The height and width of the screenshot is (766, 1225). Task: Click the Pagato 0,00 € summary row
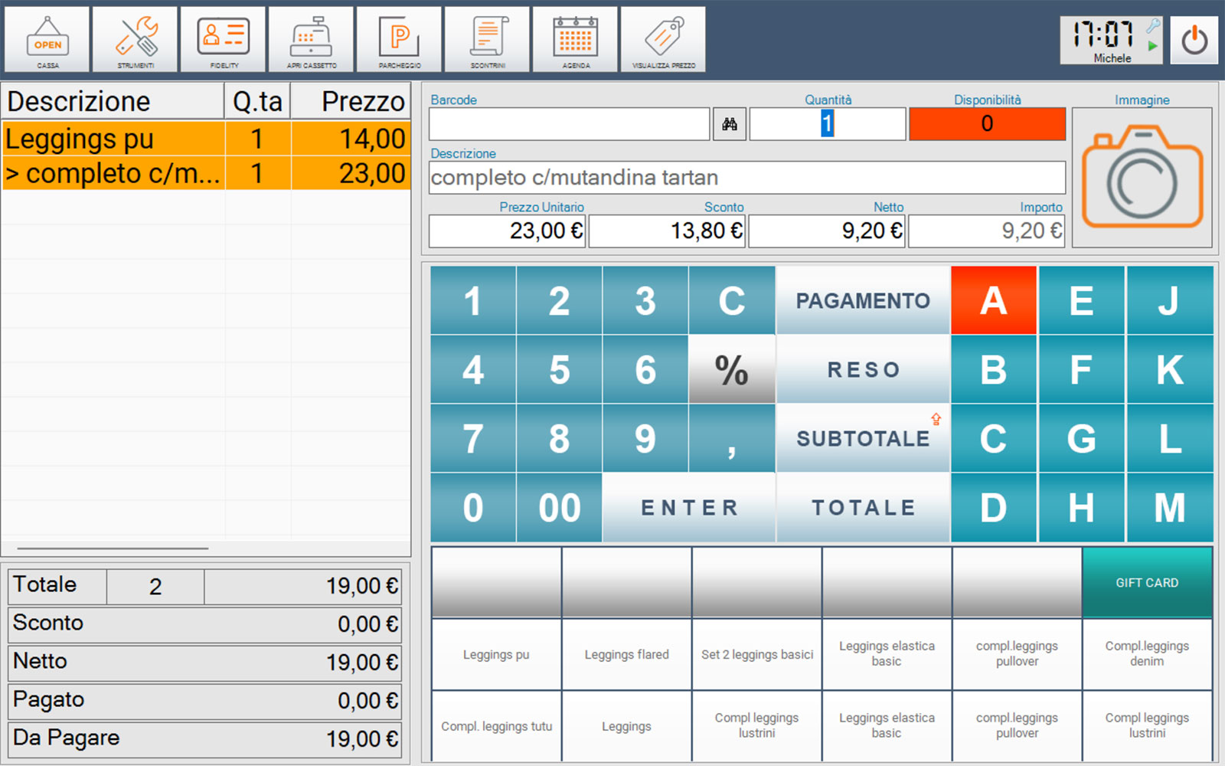[x=204, y=700]
